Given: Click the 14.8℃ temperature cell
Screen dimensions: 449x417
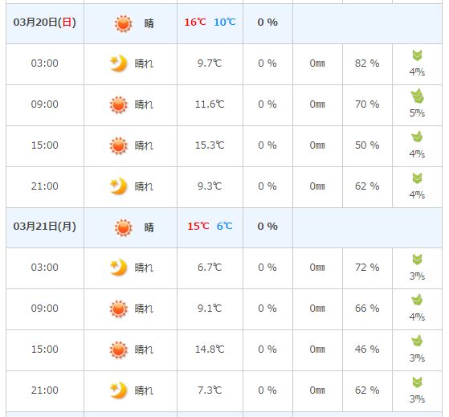Looking at the screenshot, I should [210, 350].
